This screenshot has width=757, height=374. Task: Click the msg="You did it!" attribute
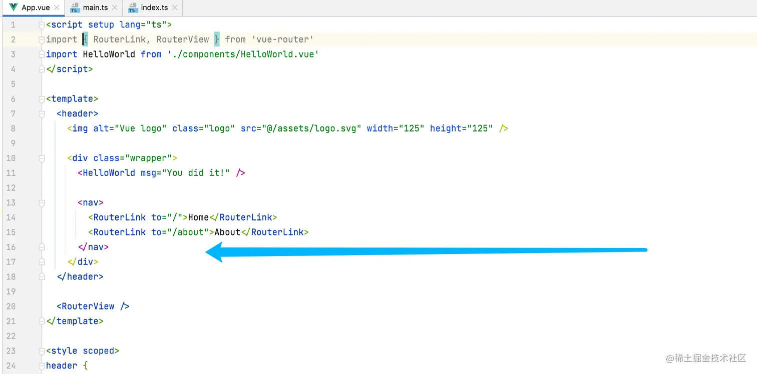point(185,173)
